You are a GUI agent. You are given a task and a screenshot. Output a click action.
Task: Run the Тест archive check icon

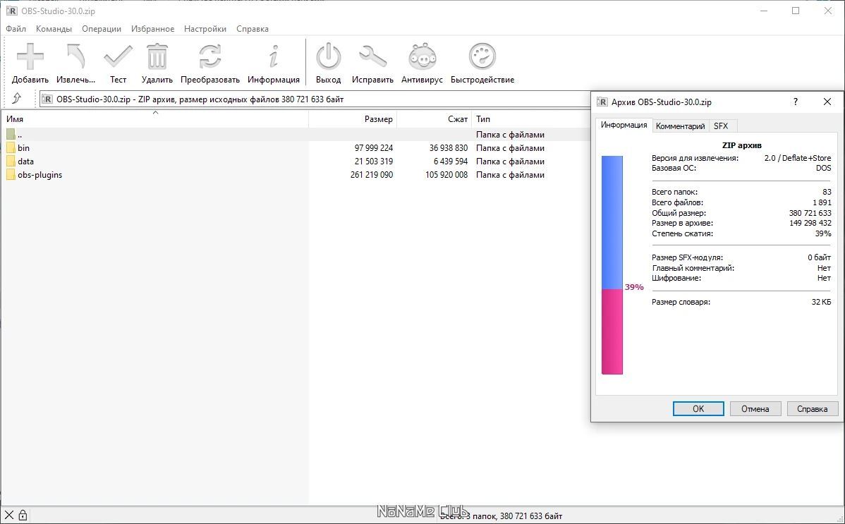pos(118,56)
